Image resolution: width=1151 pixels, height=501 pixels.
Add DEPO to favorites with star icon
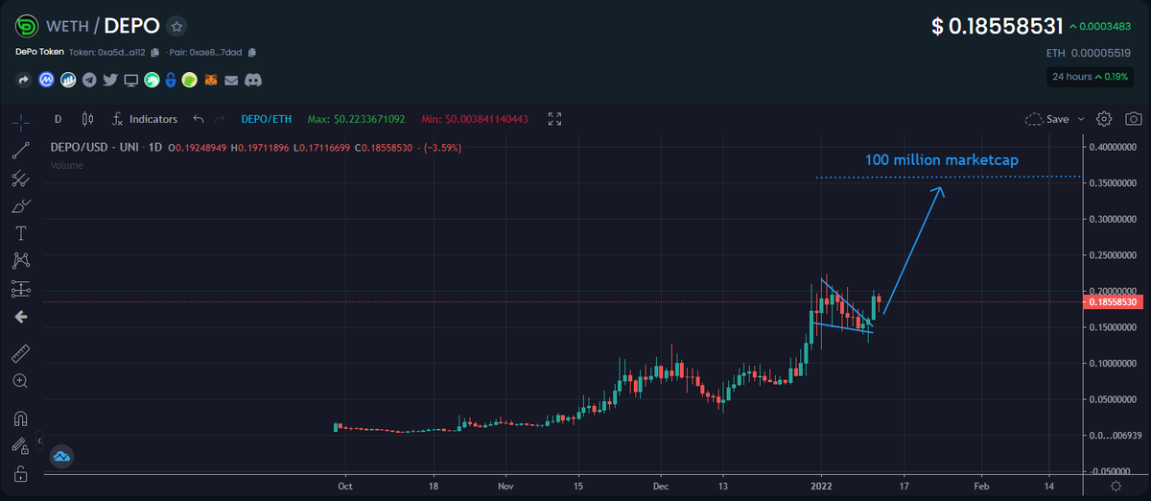[x=176, y=27]
